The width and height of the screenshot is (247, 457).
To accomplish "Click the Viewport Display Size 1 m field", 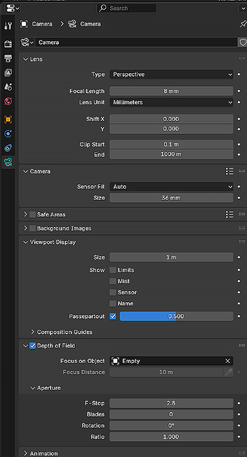I will (171, 257).
